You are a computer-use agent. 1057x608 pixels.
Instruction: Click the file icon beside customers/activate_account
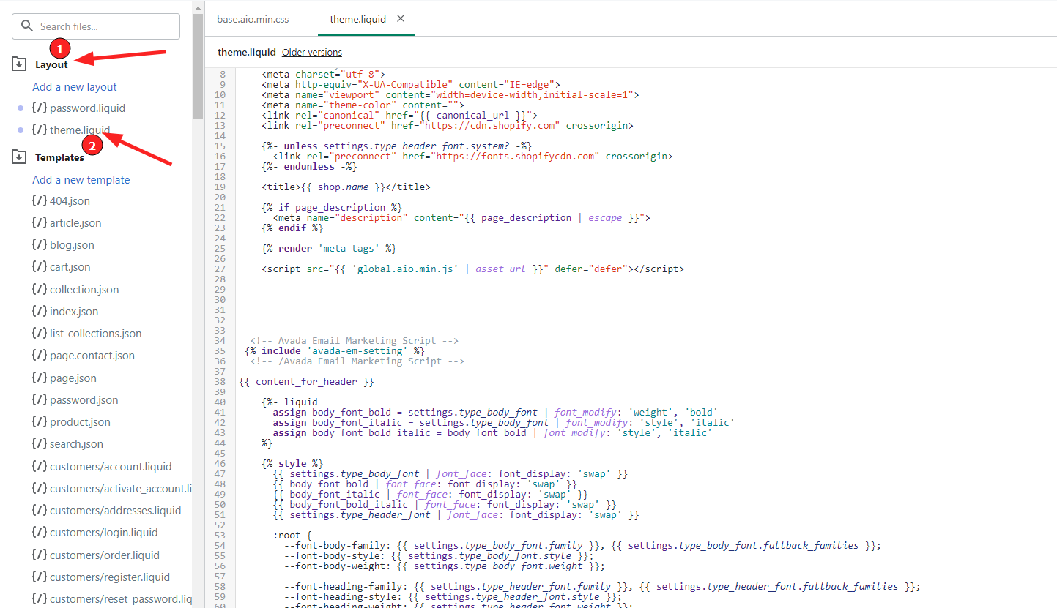(x=40, y=488)
